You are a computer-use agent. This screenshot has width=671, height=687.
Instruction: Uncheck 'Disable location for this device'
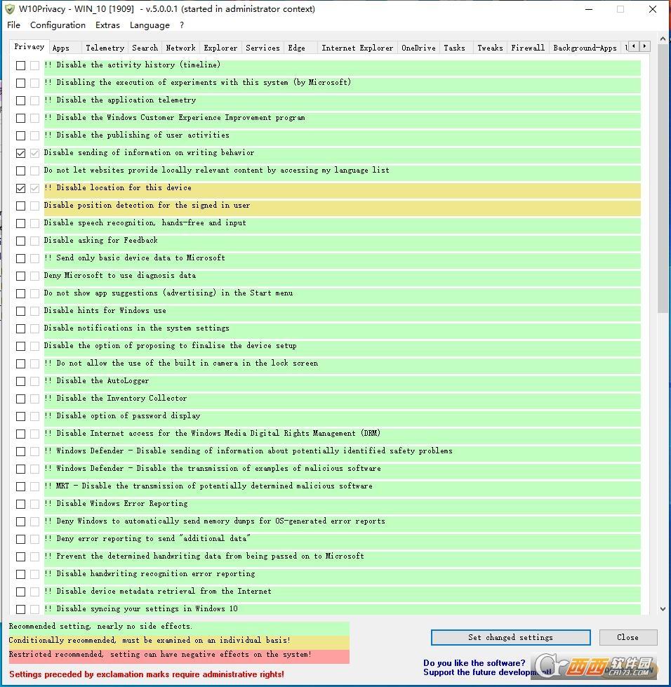[x=20, y=188]
